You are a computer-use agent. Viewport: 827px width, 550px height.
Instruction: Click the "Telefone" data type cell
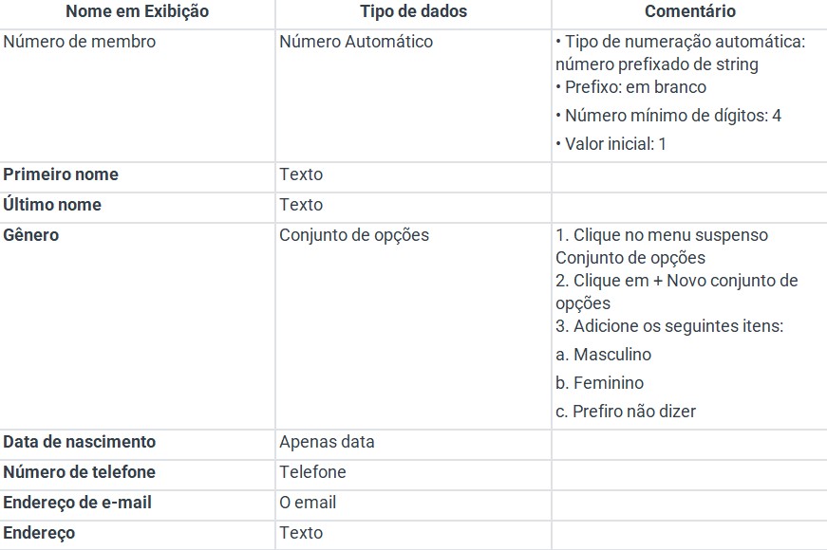(x=312, y=472)
